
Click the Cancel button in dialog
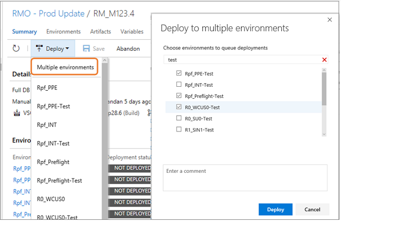312,209
